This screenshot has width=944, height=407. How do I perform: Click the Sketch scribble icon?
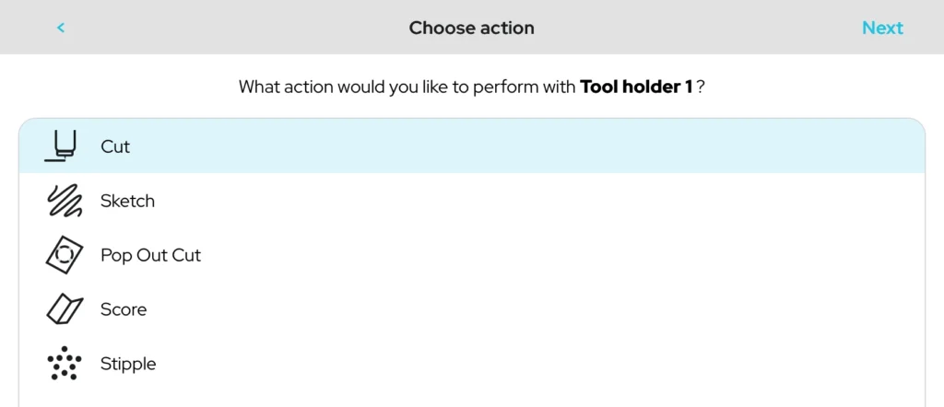click(64, 201)
